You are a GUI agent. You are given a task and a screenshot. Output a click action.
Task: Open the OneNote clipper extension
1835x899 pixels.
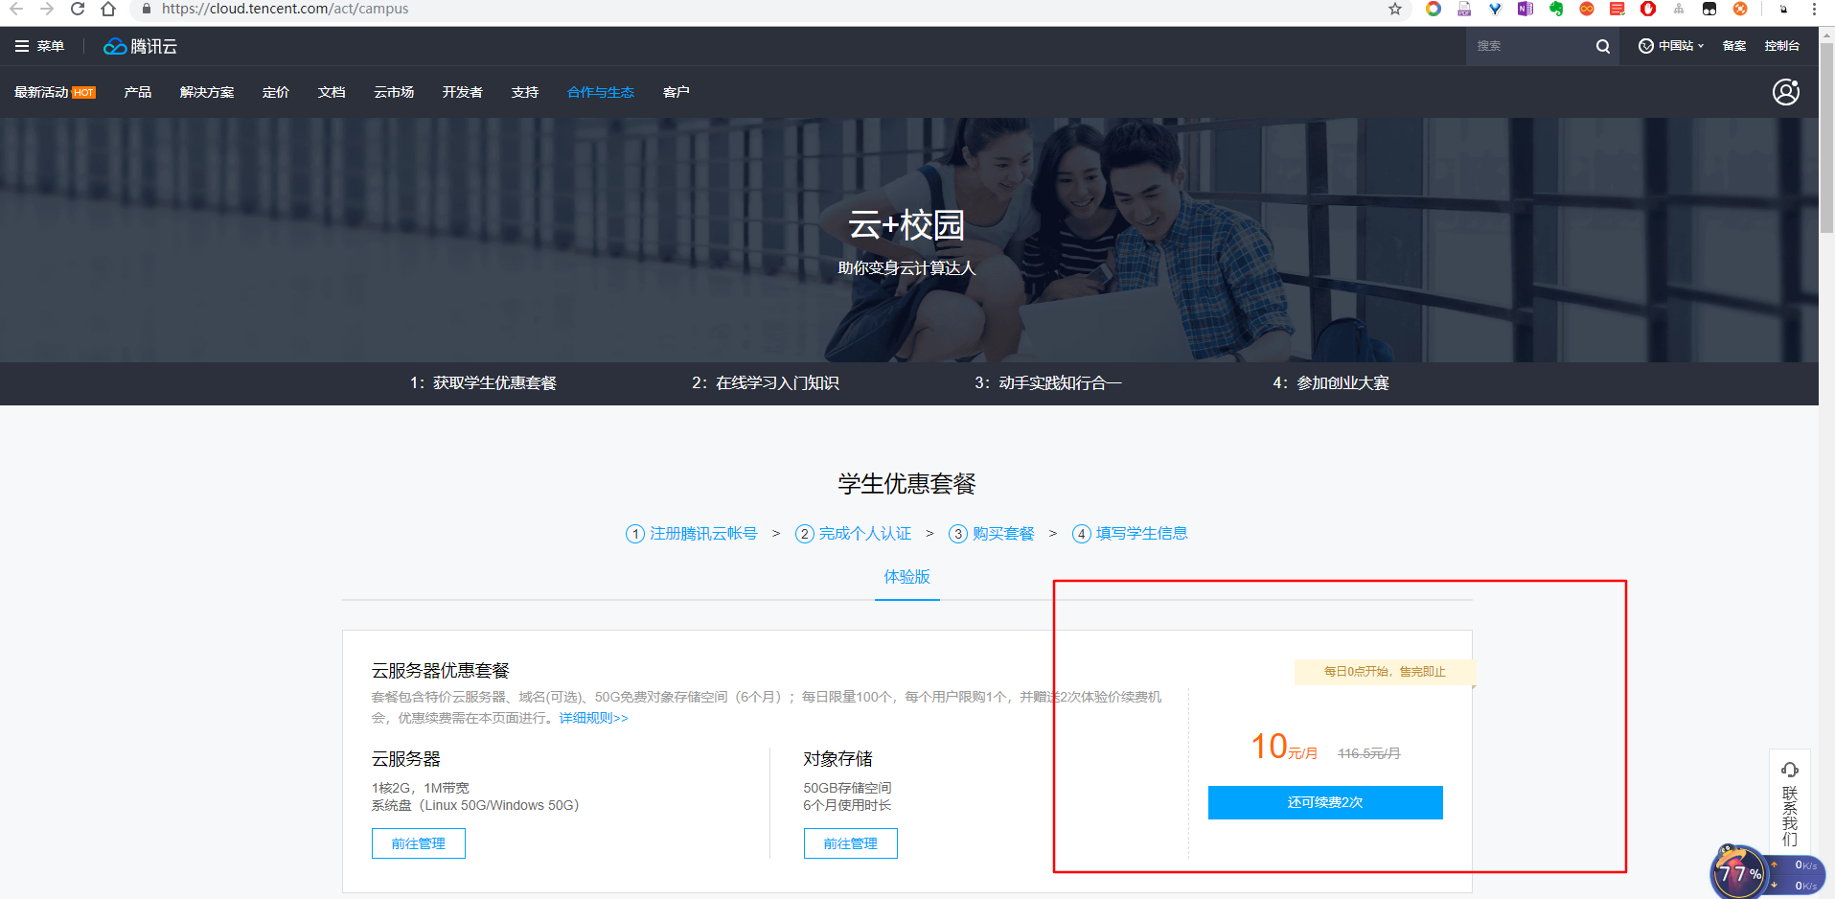[x=1525, y=9]
